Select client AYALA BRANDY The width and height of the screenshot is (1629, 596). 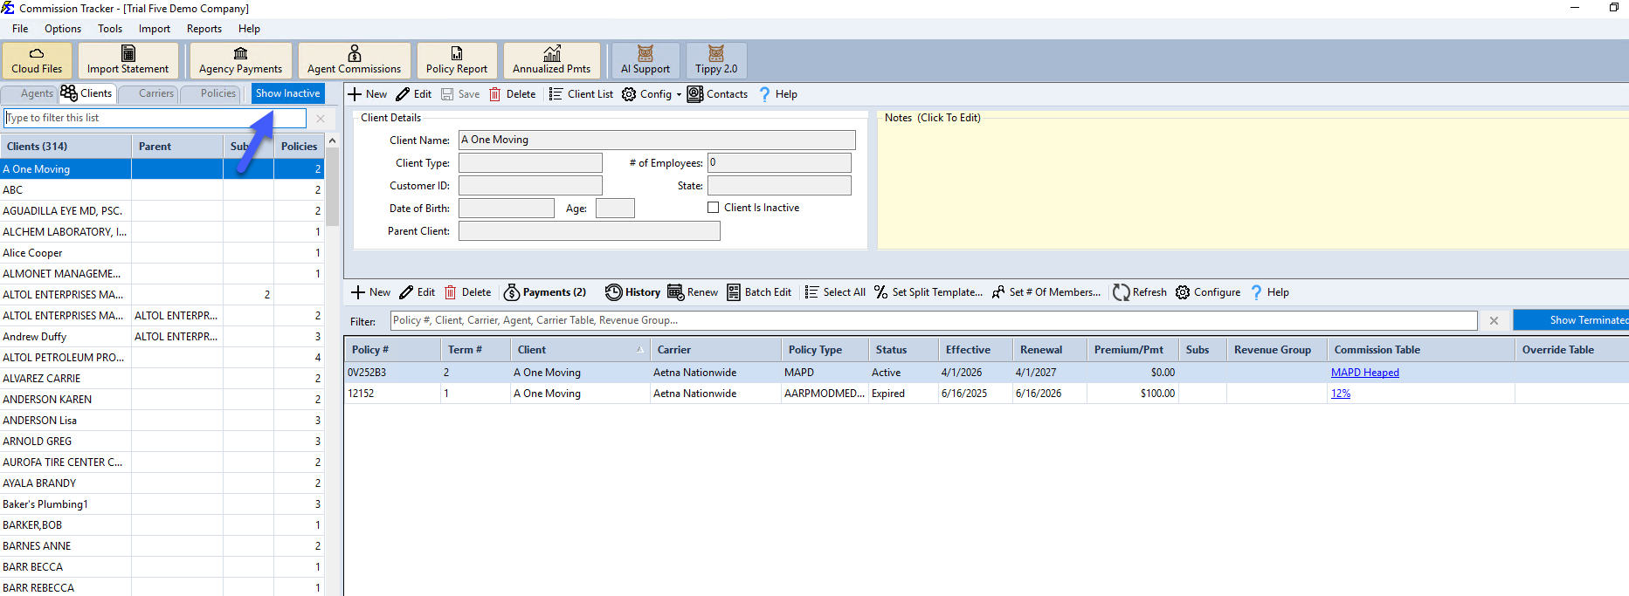pyautogui.click(x=162, y=483)
